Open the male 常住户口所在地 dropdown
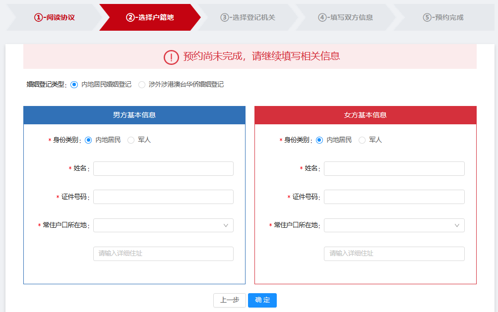Image resolution: width=498 pixels, height=312 pixels. pyautogui.click(x=159, y=225)
